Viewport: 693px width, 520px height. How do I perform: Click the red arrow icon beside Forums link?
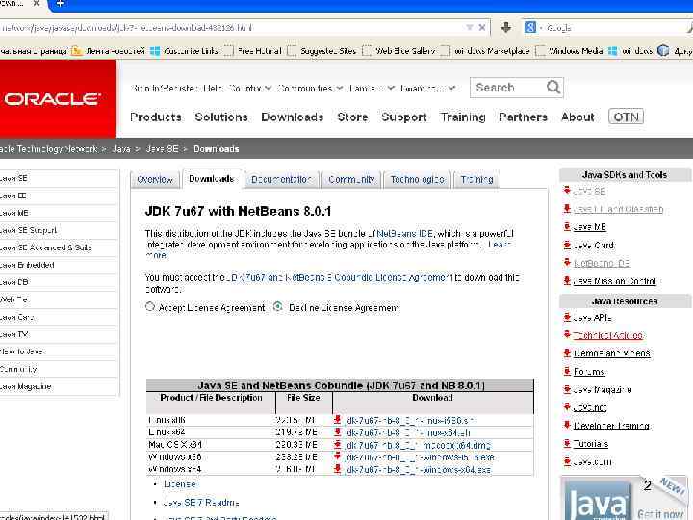567,371
